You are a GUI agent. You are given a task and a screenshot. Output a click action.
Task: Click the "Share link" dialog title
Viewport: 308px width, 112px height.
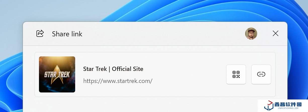(x=67, y=34)
